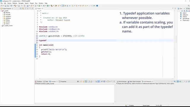Switch to the Static Stack Analyzer tab
This screenshot has width=190, height=107.
(x=134, y=81)
